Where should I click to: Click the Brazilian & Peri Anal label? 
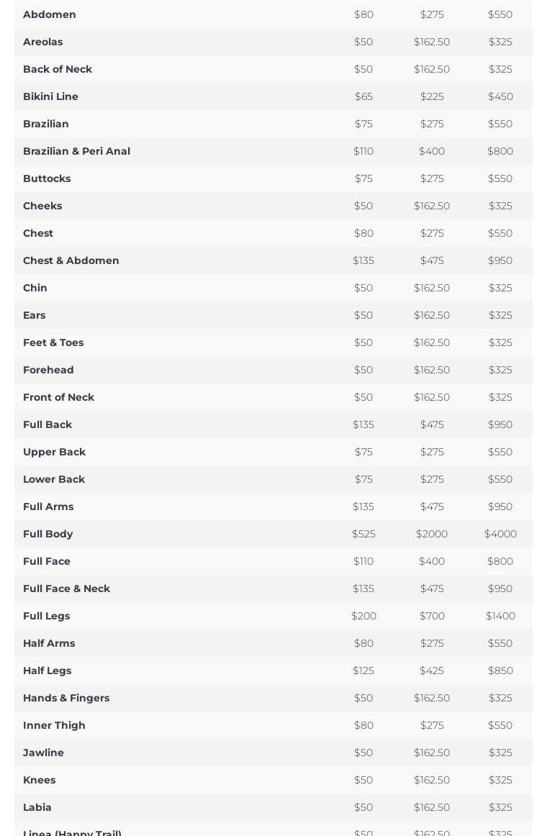[76, 151]
